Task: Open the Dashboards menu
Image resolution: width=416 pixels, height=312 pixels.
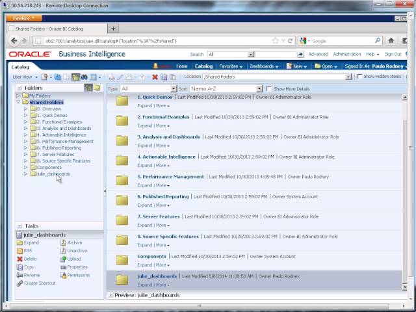Action: pos(264,66)
